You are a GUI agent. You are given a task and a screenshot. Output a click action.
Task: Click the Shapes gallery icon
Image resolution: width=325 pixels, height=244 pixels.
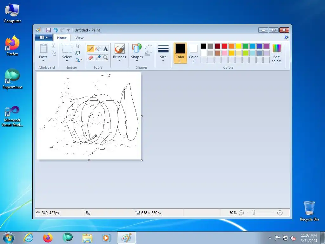coord(137,48)
